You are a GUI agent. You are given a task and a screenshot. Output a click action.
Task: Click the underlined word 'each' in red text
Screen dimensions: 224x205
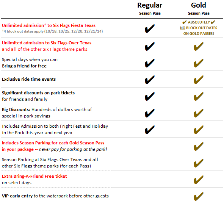point(63,143)
